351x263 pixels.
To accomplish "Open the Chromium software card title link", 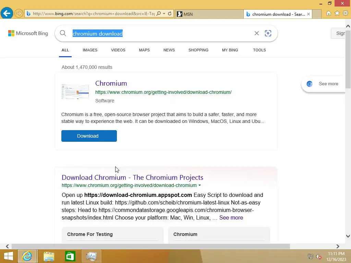I will pos(111,83).
